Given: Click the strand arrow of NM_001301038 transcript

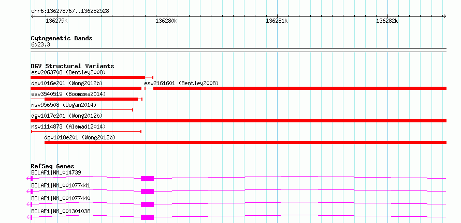Looking at the screenshot, I should point(28,217).
